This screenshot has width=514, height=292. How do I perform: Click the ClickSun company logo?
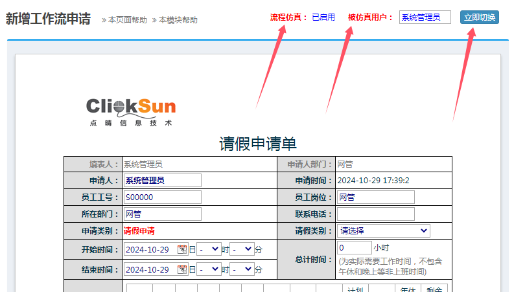[130, 111]
